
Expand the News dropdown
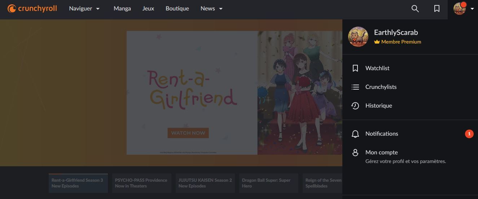[x=212, y=8]
